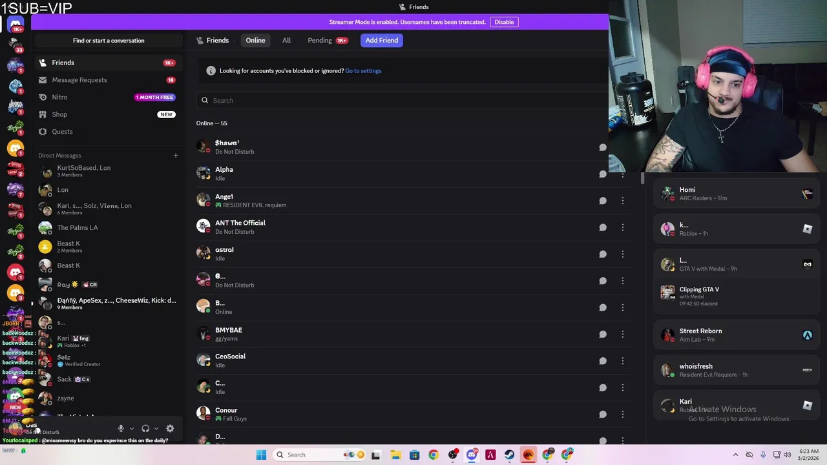Viewport: 827px width, 465px height.
Task: Click the message icon on Alpha's row
Action: pyautogui.click(x=603, y=174)
